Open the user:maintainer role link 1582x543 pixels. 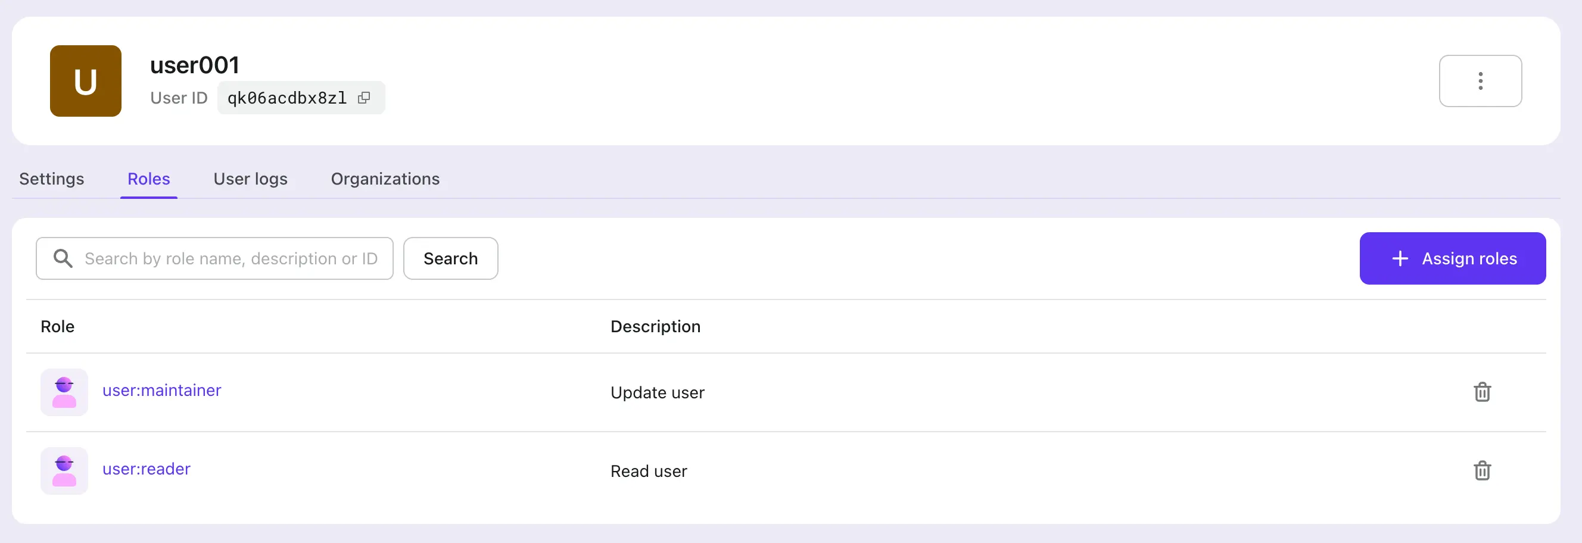coord(161,390)
